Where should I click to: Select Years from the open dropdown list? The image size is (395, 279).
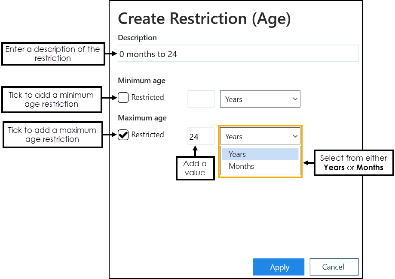260,154
